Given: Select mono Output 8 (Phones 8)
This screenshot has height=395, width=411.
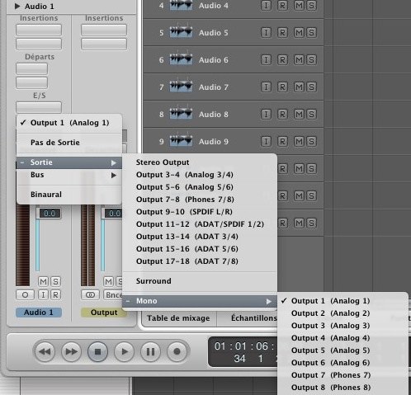Looking at the screenshot, I should click(x=342, y=388).
